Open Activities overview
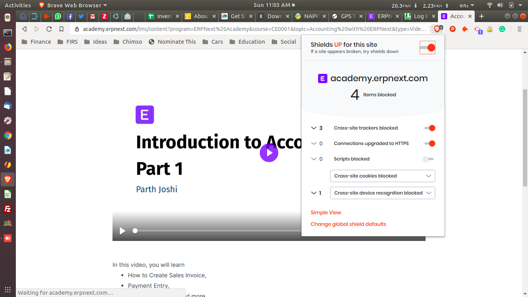 [x=18, y=5]
